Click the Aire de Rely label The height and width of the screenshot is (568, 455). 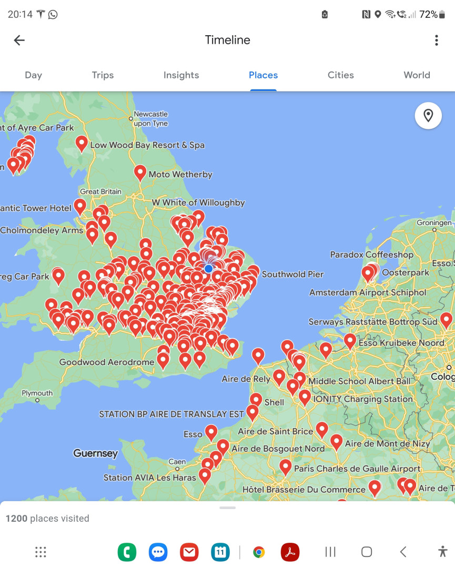pyautogui.click(x=246, y=379)
